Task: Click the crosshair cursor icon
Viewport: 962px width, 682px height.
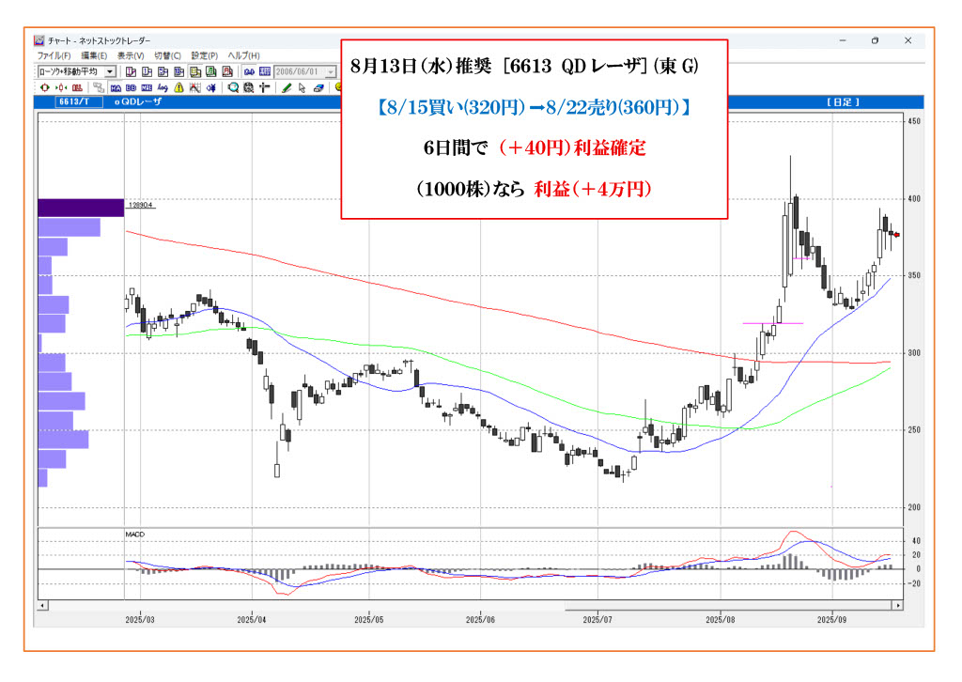Action: [265, 87]
